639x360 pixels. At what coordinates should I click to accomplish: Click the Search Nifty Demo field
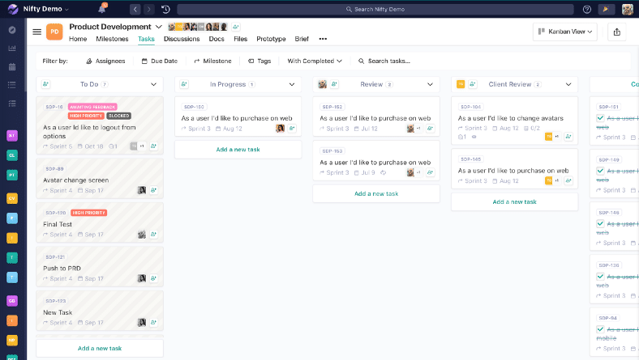pyautogui.click(x=375, y=9)
